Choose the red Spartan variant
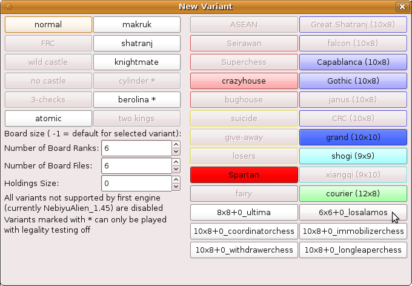Screen dimensions: 412x286 point(244,175)
